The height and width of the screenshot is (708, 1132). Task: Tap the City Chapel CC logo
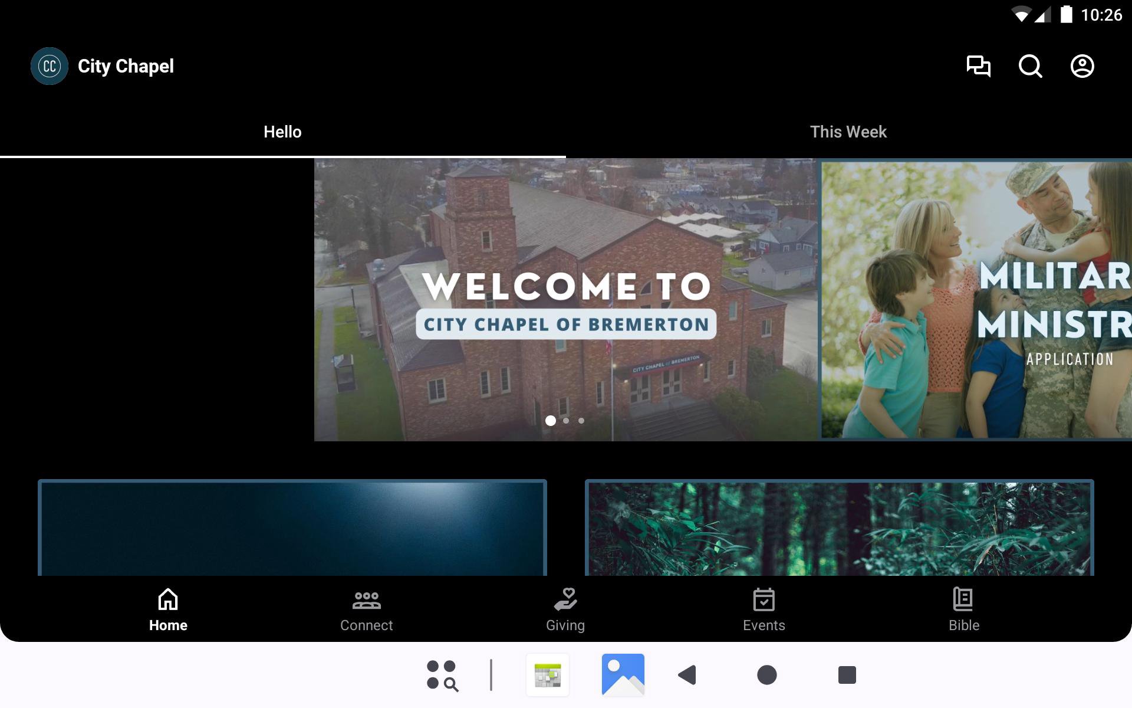[50, 66]
